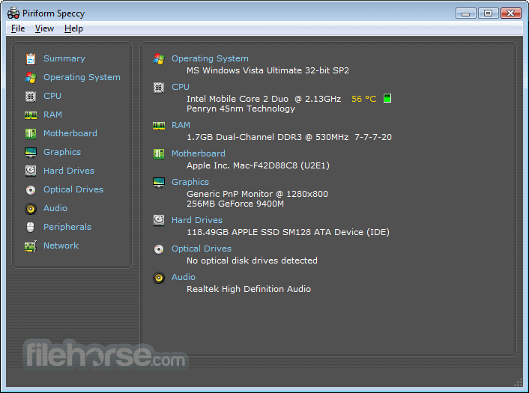The image size is (529, 393).
Task: Click the Optical Drives heading in summary panel
Action: (x=202, y=249)
